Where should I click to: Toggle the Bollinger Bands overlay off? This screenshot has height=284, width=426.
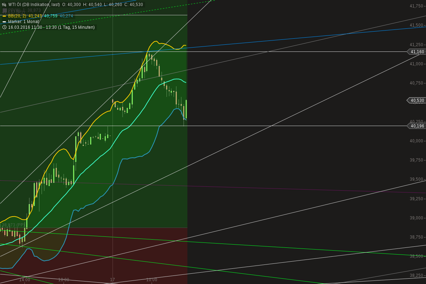pos(4,16)
